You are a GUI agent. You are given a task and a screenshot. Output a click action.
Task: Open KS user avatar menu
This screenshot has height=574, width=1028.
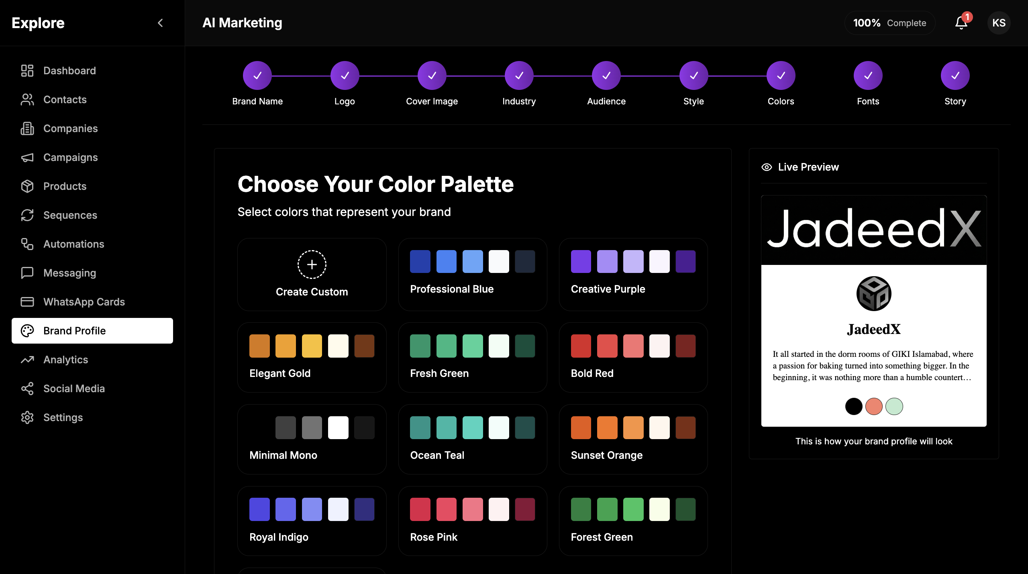[x=999, y=23]
